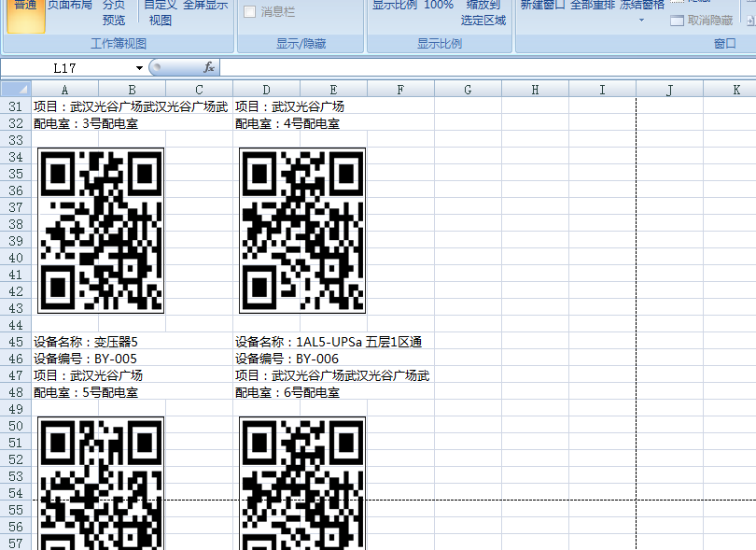Open the 显示比例 zoom dialog
Viewport: 756px width, 550px height.
click(395, 6)
